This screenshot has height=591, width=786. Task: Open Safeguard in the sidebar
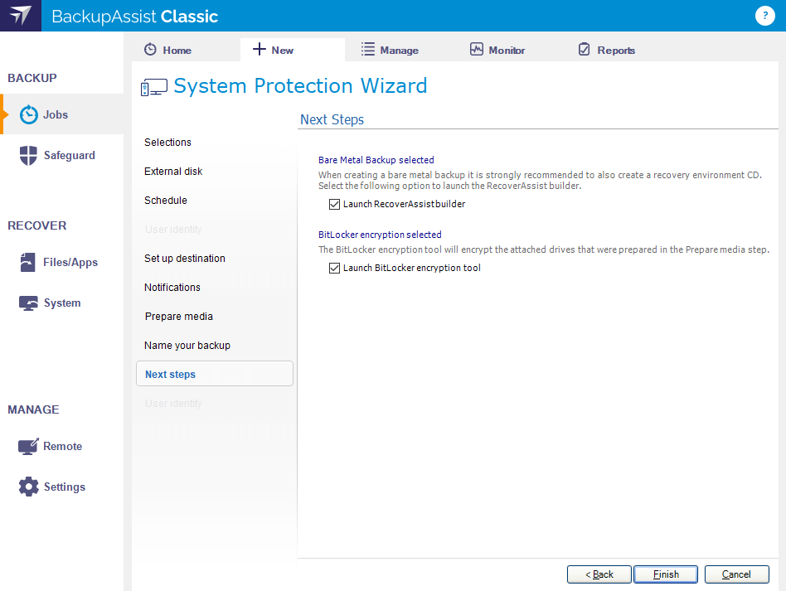(62, 155)
